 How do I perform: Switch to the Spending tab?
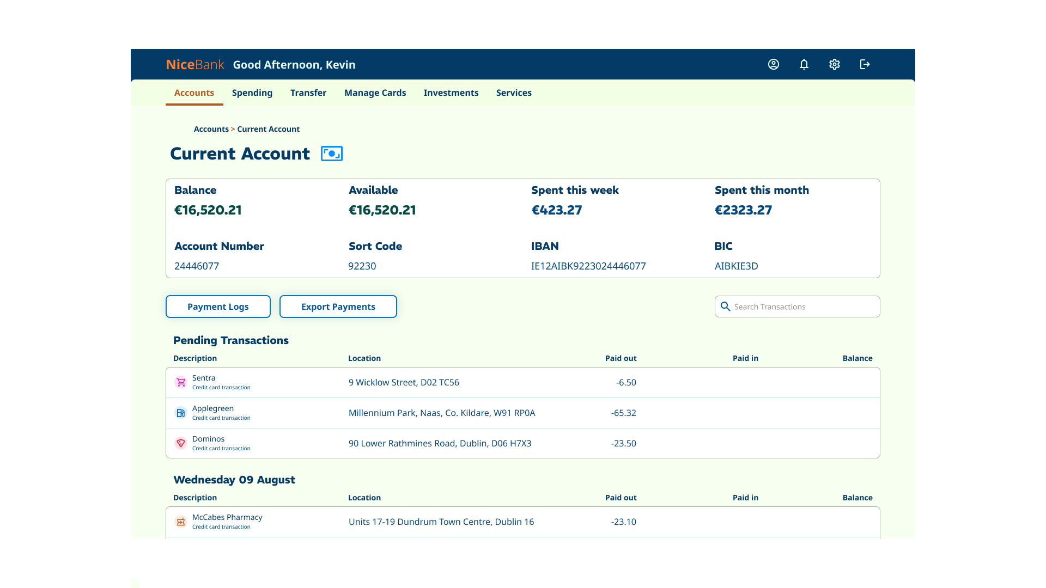(252, 93)
